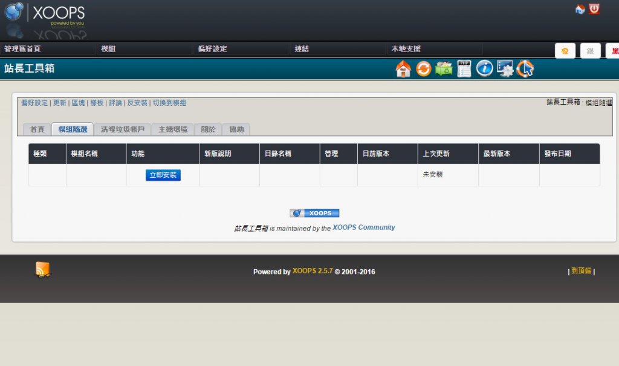Select the orange 橙 theme color swatch
The image size is (619, 366).
(x=565, y=51)
